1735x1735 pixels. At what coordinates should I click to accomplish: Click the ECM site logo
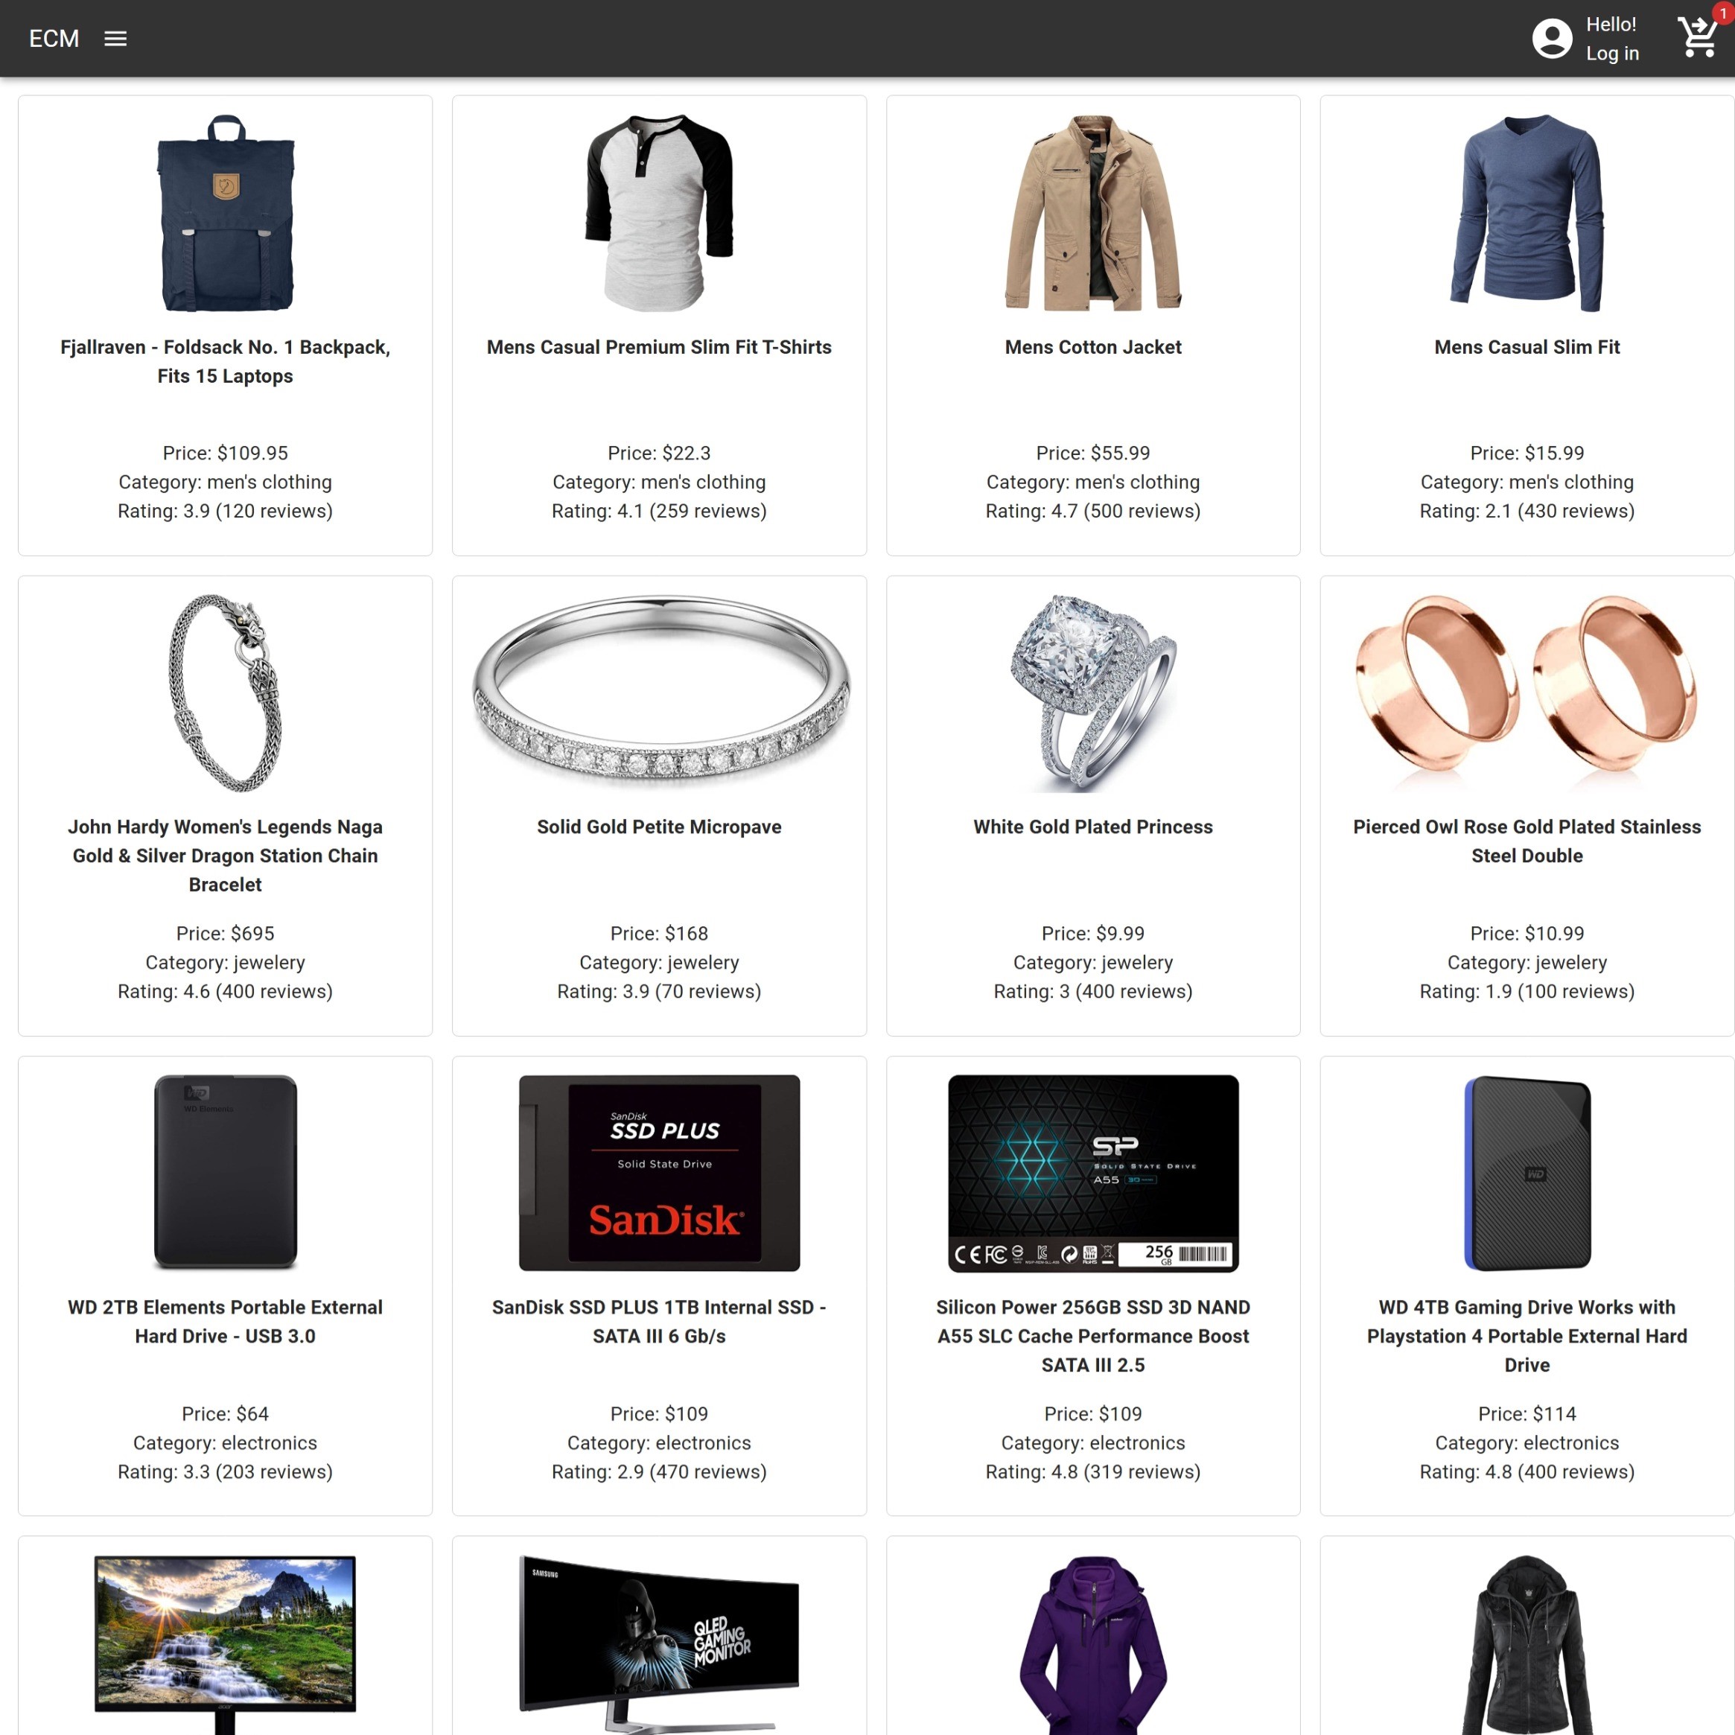pyautogui.click(x=54, y=39)
